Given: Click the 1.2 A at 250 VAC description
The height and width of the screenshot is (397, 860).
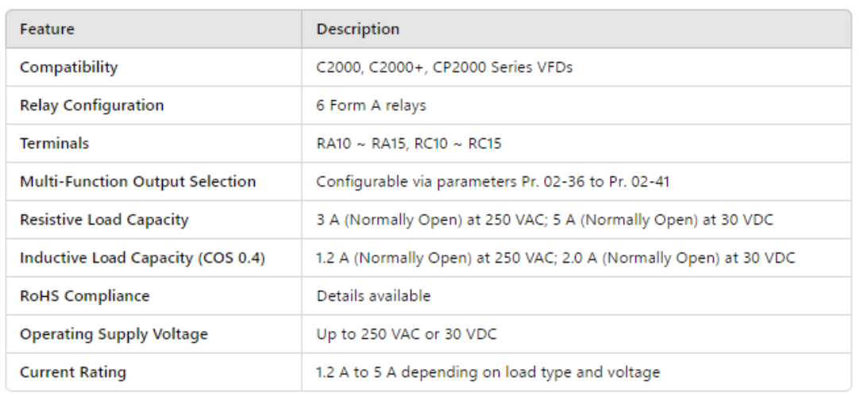Looking at the screenshot, I should click(555, 258).
